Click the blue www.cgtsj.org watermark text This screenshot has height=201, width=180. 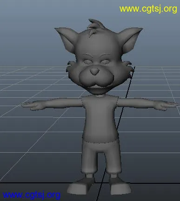pyautogui.click(x=32, y=195)
